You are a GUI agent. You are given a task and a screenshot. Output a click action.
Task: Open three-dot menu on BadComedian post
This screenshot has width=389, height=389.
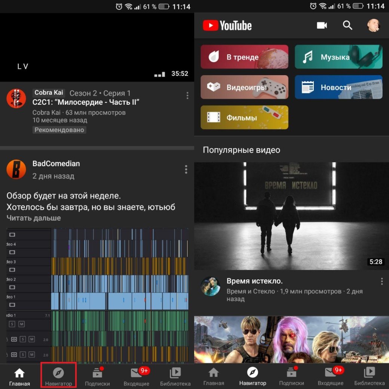(x=186, y=170)
